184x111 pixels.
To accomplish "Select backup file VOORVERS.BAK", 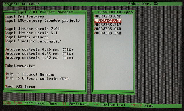I will pos(108,33).
